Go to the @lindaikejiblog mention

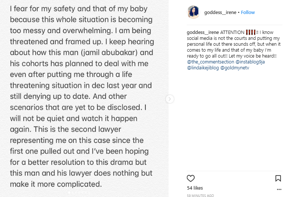click(x=203, y=68)
